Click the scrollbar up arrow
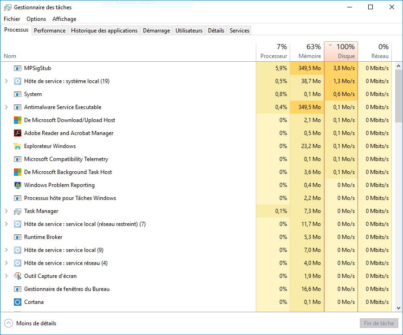Image resolution: width=403 pixels, height=335 pixels. click(x=398, y=66)
